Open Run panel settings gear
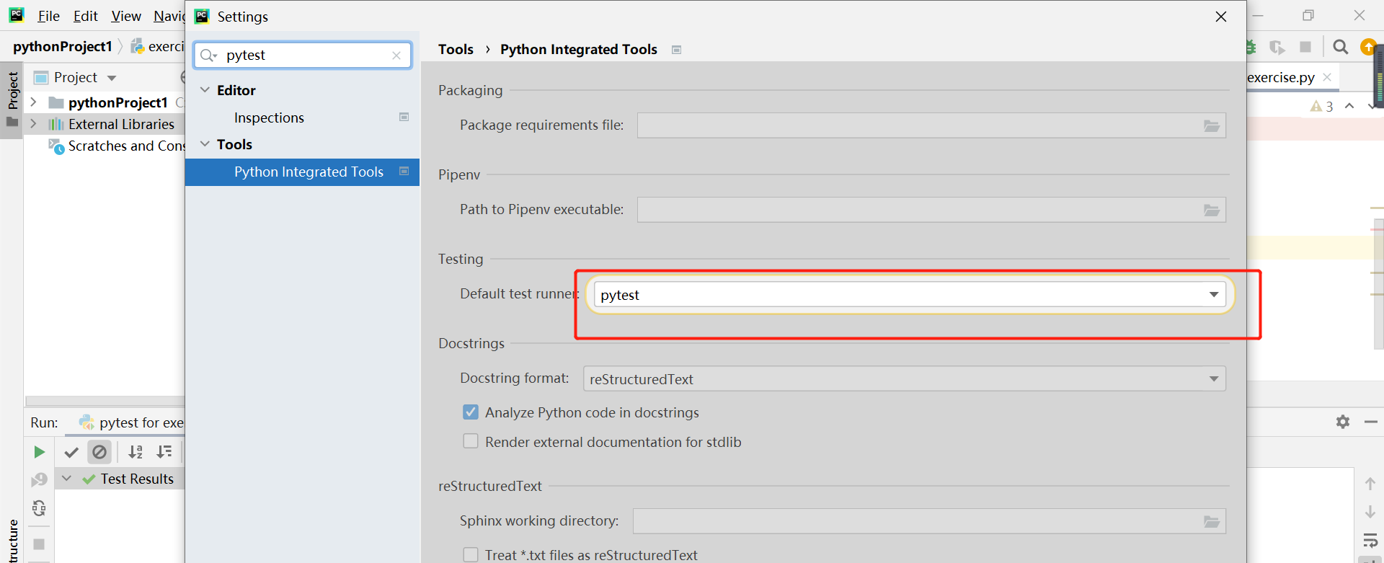Image resolution: width=1384 pixels, height=563 pixels. [1342, 422]
